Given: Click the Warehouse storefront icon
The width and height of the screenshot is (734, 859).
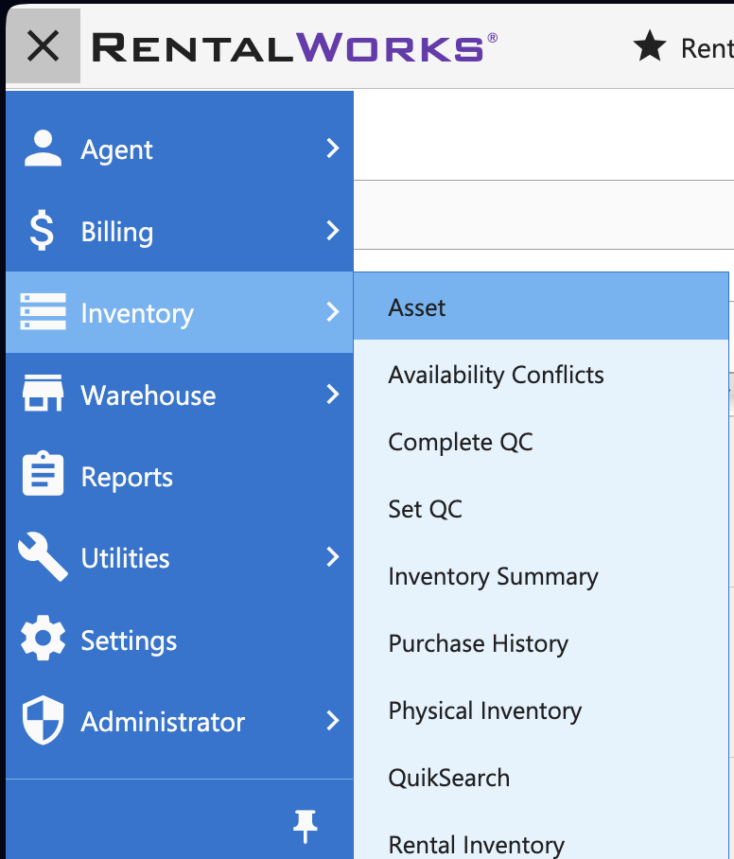Looking at the screenshot, I should (44, 393).
